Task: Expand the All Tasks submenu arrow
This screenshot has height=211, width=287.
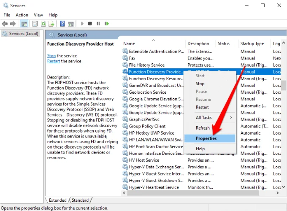Action: tap(231, 117)
